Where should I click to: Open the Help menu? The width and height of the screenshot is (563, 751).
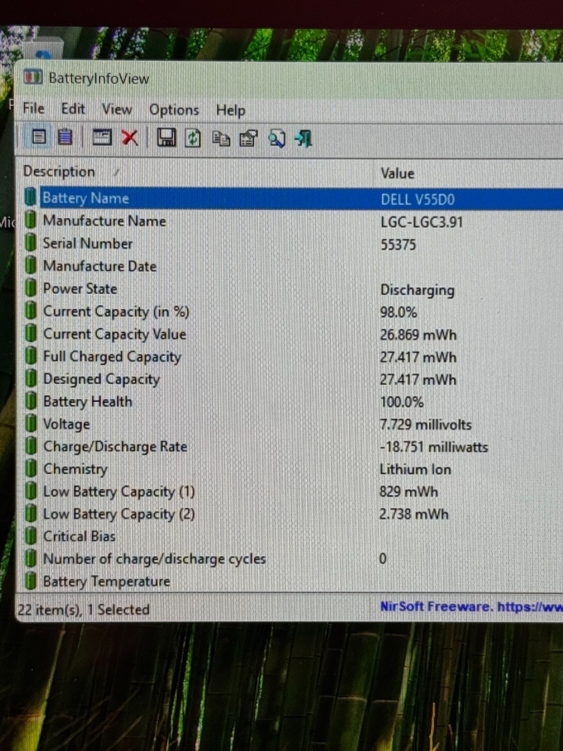pos(230,110)
